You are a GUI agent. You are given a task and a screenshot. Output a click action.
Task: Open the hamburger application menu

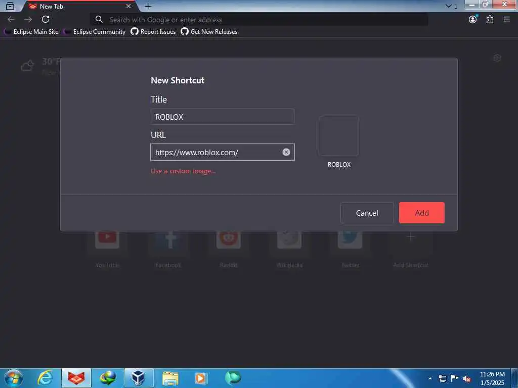(x=507, y=20)
